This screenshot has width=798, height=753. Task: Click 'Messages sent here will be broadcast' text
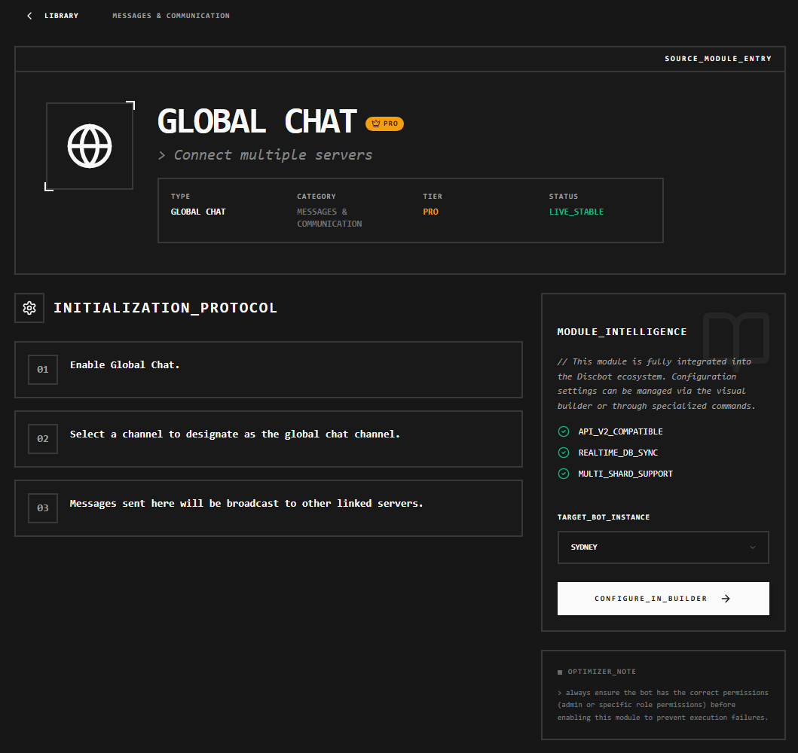click(x=246, y=503)
